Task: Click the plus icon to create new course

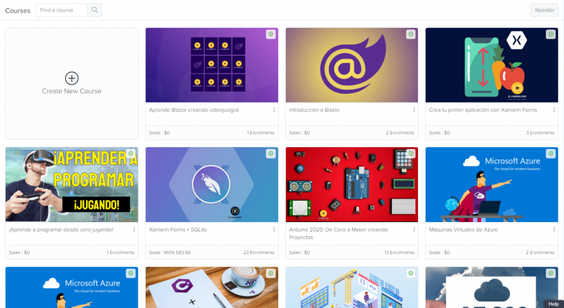Action: pyautogui.click(x=72, y=78)
